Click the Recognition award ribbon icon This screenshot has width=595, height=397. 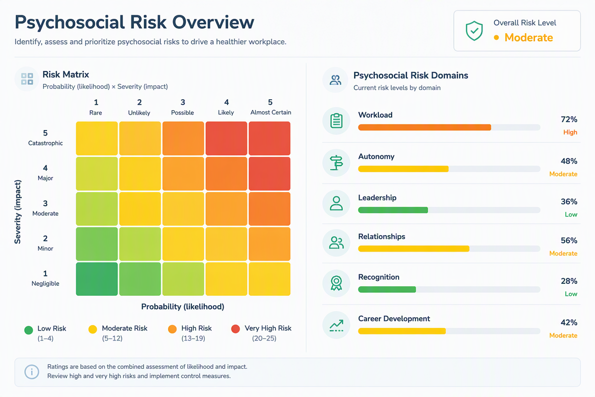[336, 283]
